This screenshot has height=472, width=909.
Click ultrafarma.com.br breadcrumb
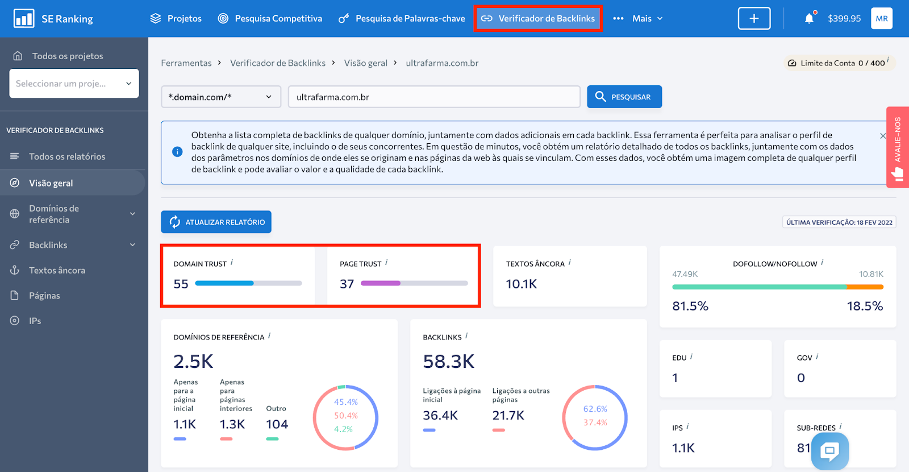[442, 63]
